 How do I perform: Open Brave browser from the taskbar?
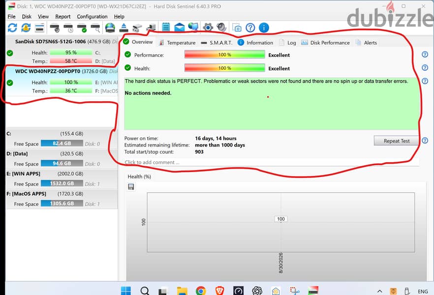point(219,291)
